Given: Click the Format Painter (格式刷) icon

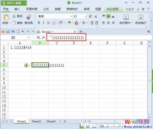Looking at the screenshot, I should [x=29, y=17].
